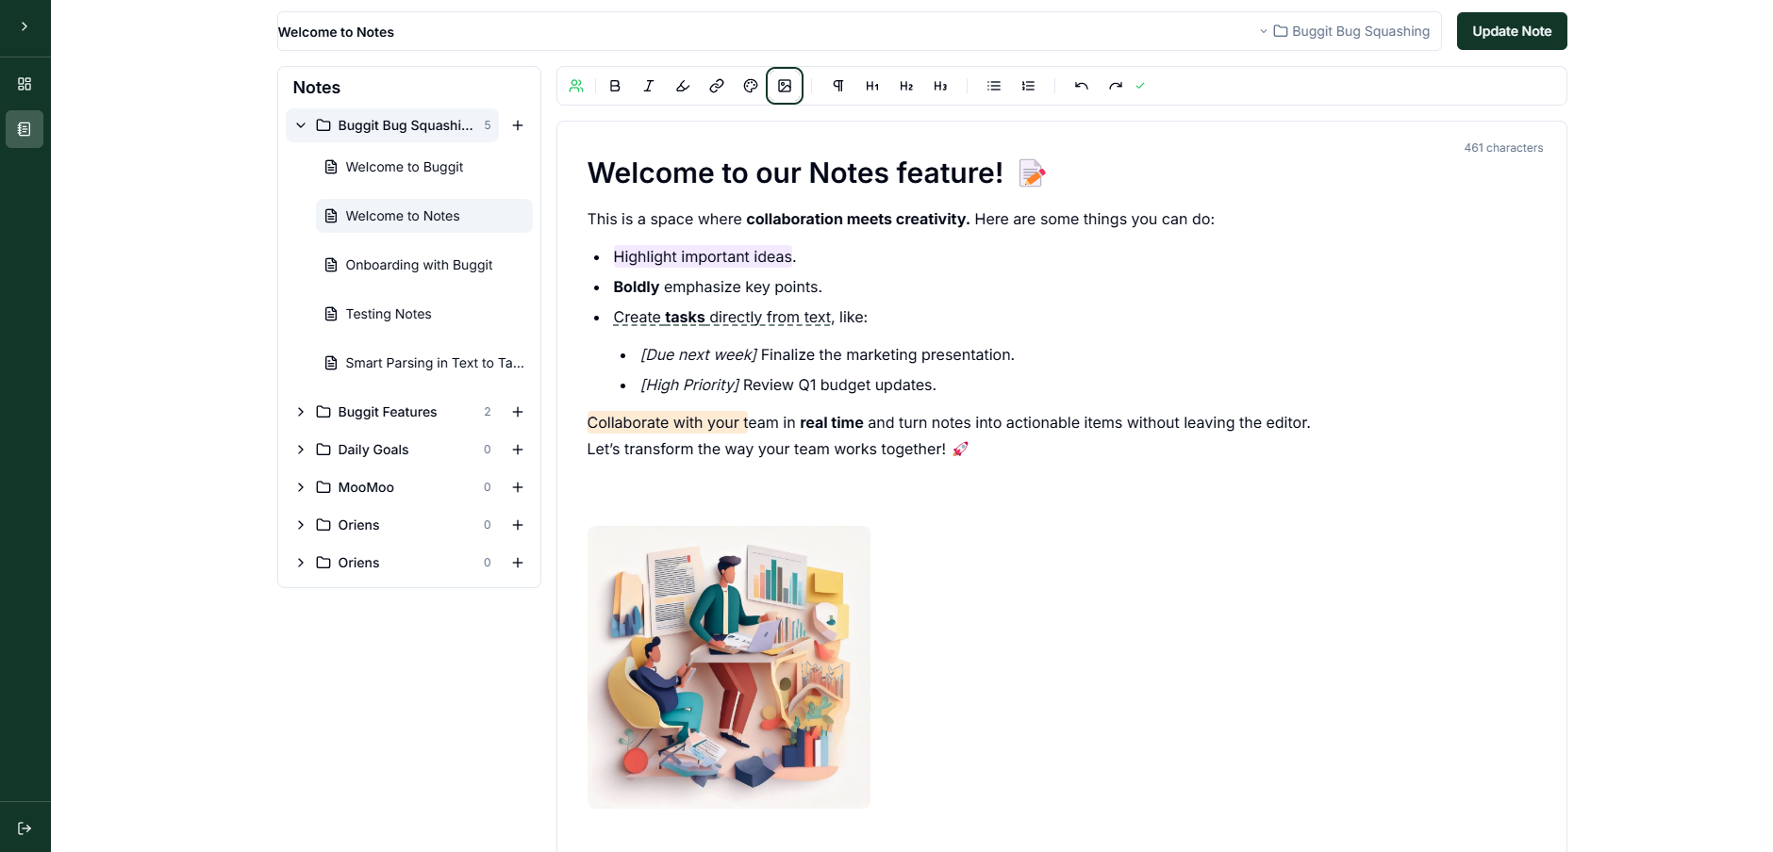Collapse the Buggit Bug Squashing folder
This screenshot has height=852, width=1773.
[x=301, y=125]
